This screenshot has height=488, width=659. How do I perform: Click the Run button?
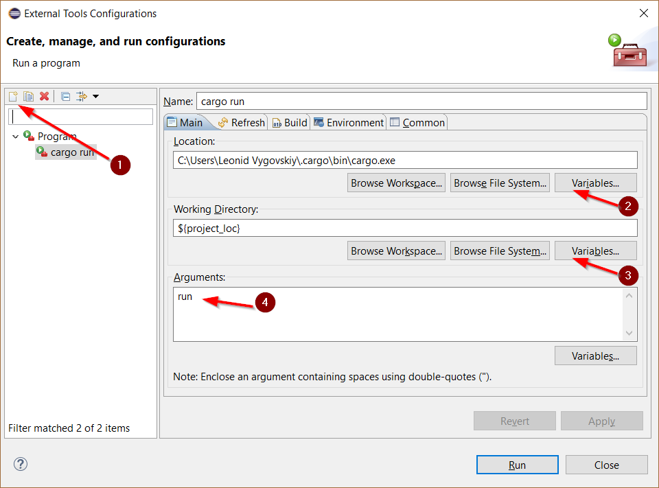tap(517, 465)
